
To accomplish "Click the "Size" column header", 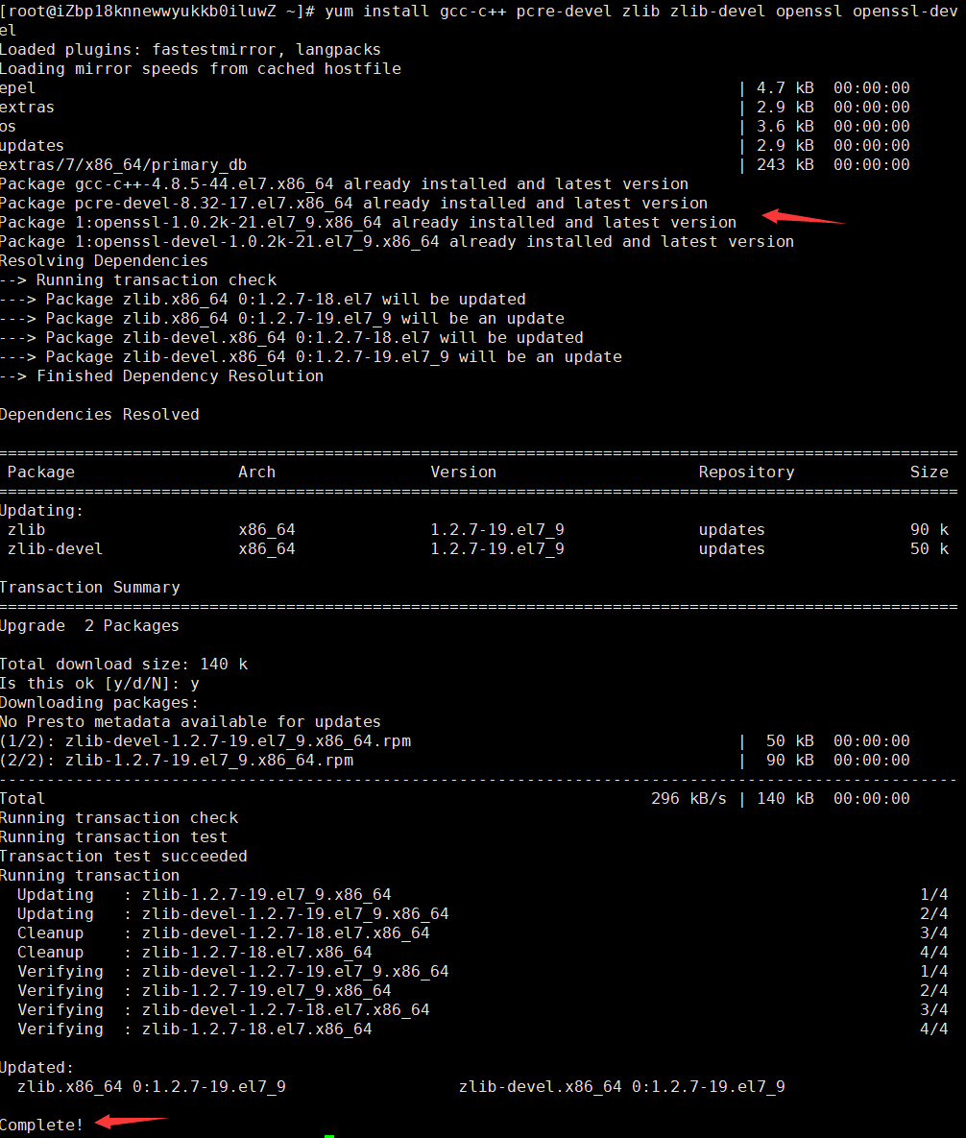I will click(929, 472).
